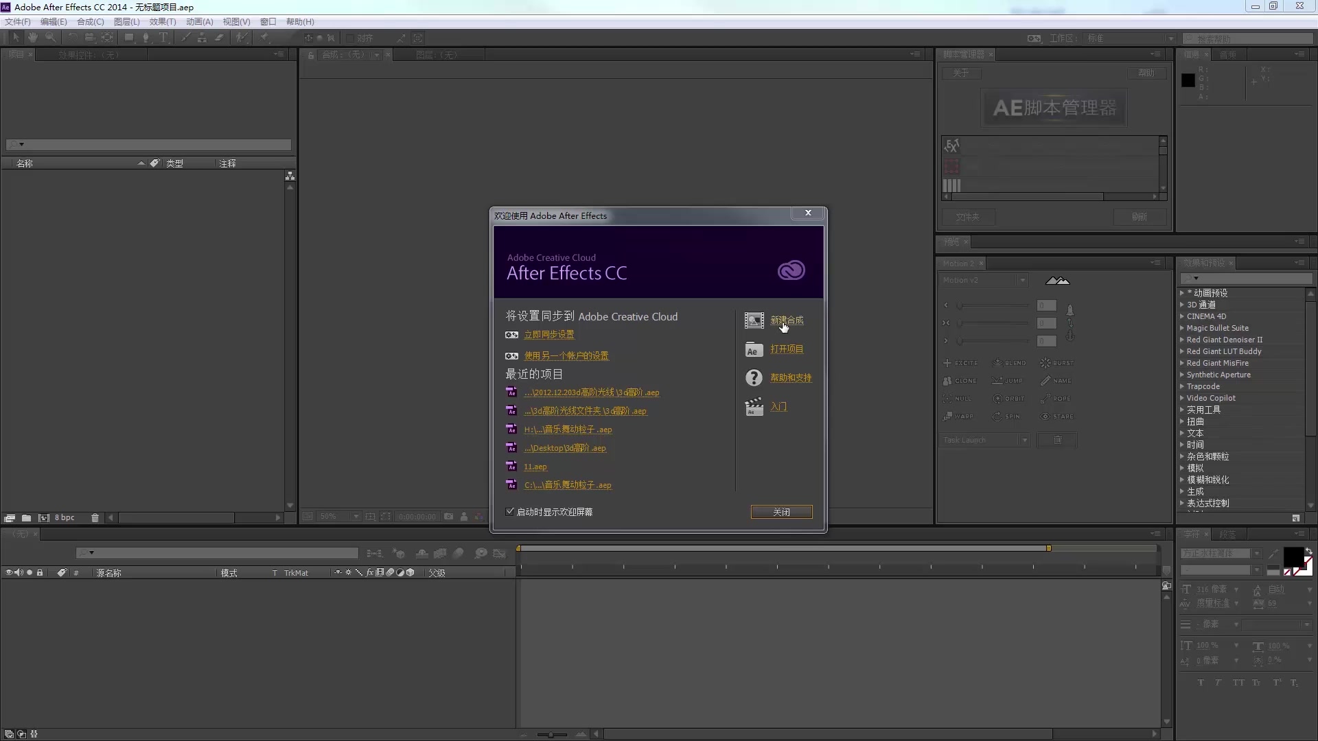Click the New Composition icon in welcome dialog
The image size is (1318, 741).
[x=754, y=320]
